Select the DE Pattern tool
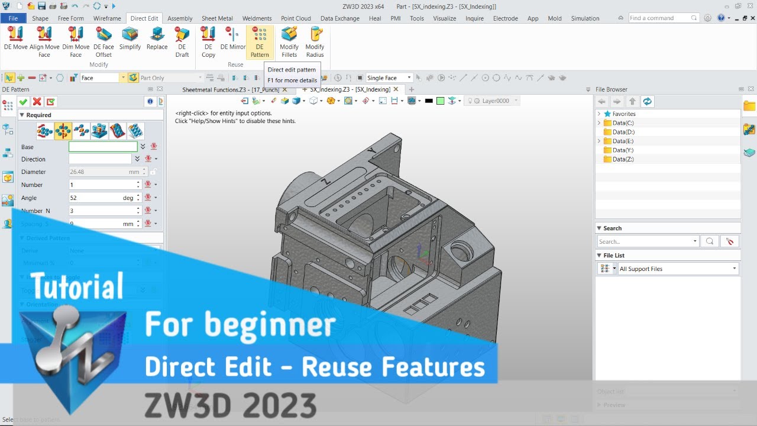This screenshot has width=757, height=426. 260,42
